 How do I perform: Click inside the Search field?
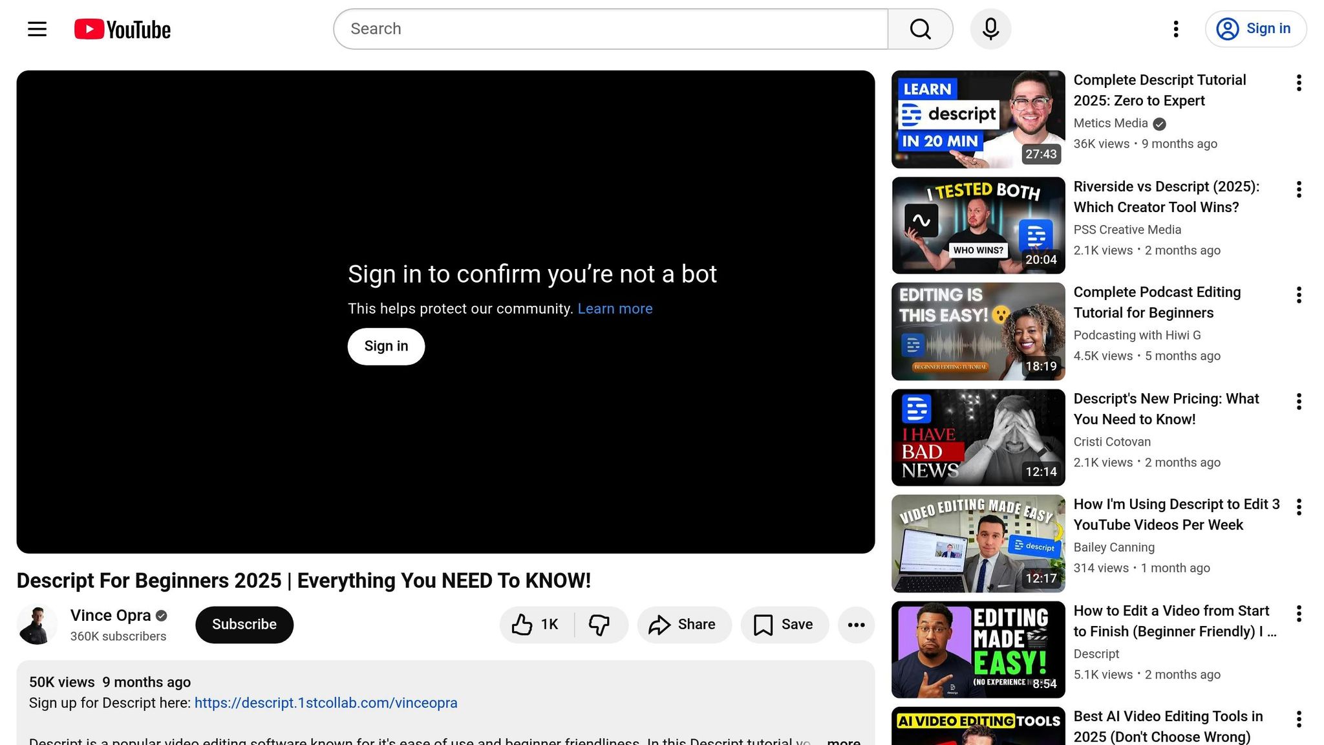[610, 29]
